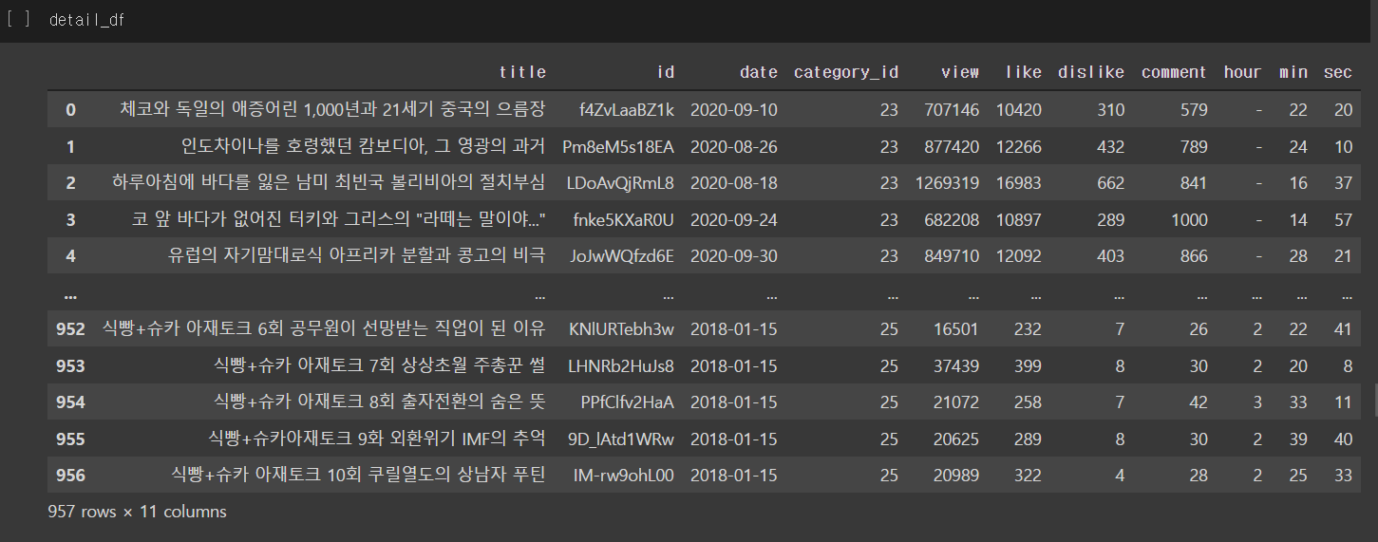
Task: Click title starting 인도차이나를 호령했던
Action: (x=364, y=146)
